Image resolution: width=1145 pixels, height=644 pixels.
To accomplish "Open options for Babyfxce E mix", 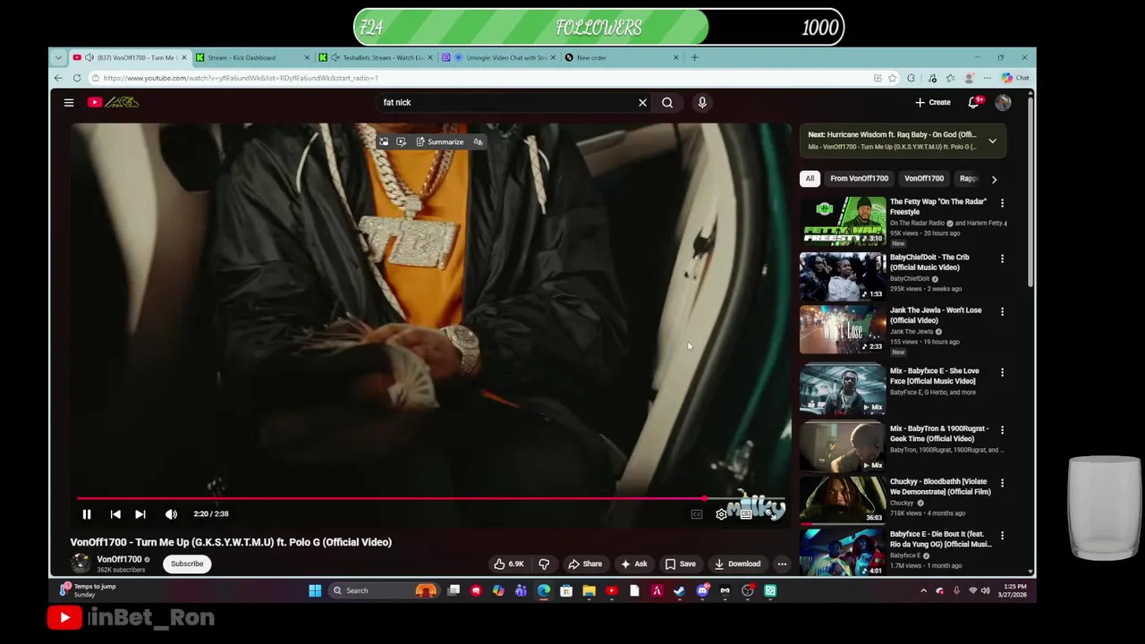I will (x=1002, y=372).
